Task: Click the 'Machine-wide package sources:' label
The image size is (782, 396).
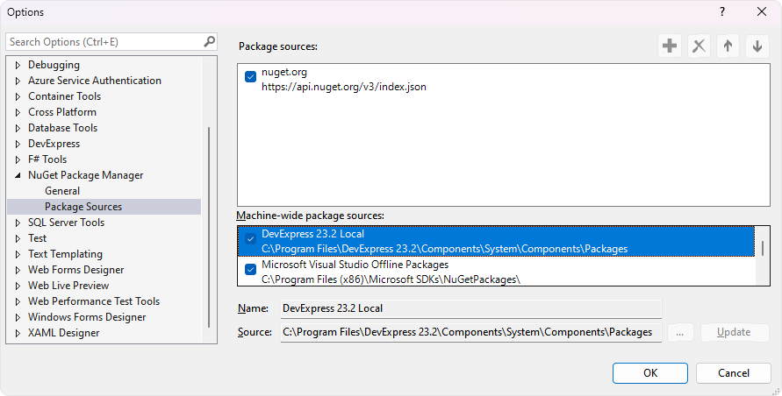Action: 310,216
